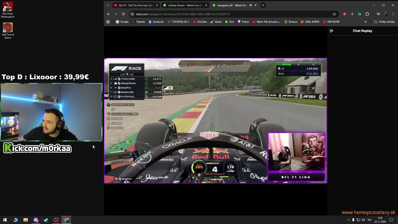Click the Chat Replay heading
Screen dimensions: 398x224
click(x=362, y=31)
